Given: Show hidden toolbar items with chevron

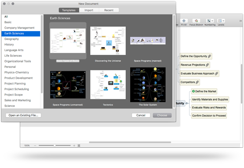Looking at the screenshot, I should pyautogui.click(x=240, y=21).
